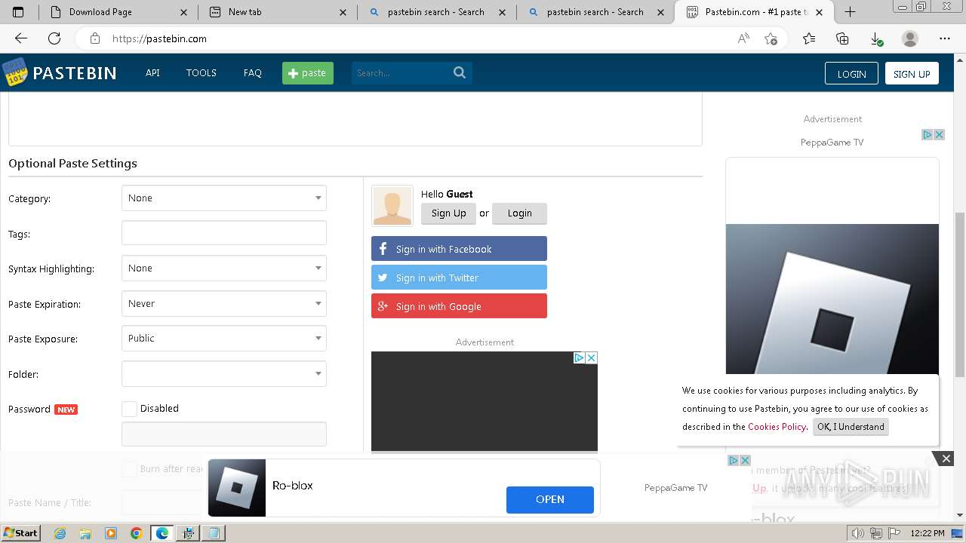Open the browser profile avatar
This screenshot has height=543, width=966.
[x=910, y=38]
